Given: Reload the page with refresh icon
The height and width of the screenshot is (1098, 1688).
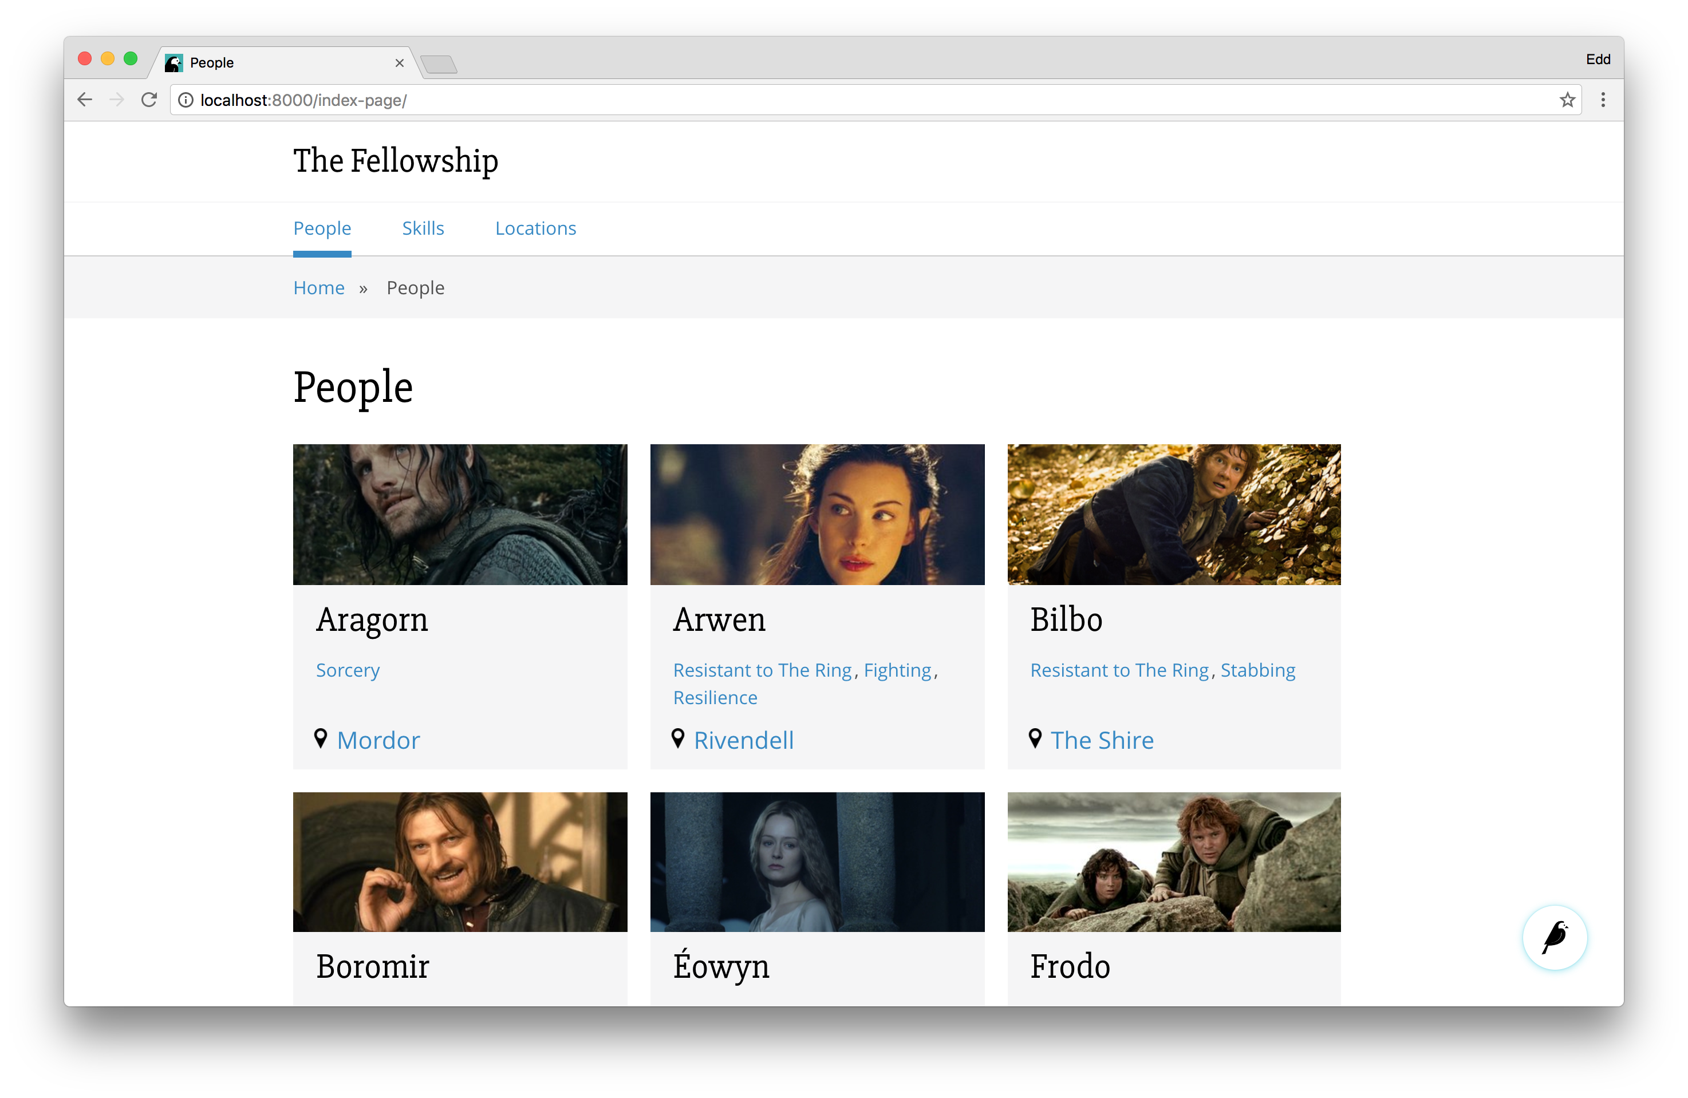Looking at the screenshot, I should click(149, 100).
